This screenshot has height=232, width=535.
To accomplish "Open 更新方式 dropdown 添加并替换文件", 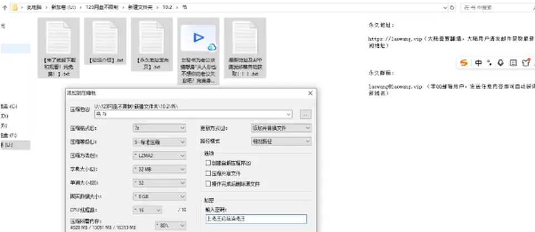I will [x=281, y=128].
